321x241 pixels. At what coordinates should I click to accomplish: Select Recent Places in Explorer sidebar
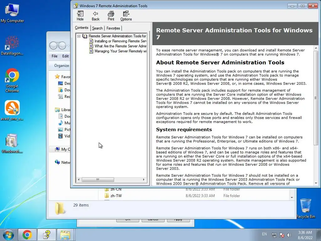tap(64, 97)
